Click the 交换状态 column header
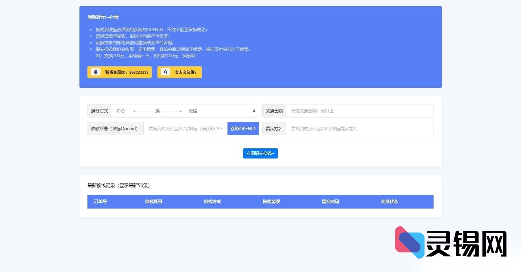Image resolution: width=521 pixels, height=272 pixels. coord(389,202)
